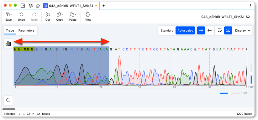Go to the home icon

(38, 6)
